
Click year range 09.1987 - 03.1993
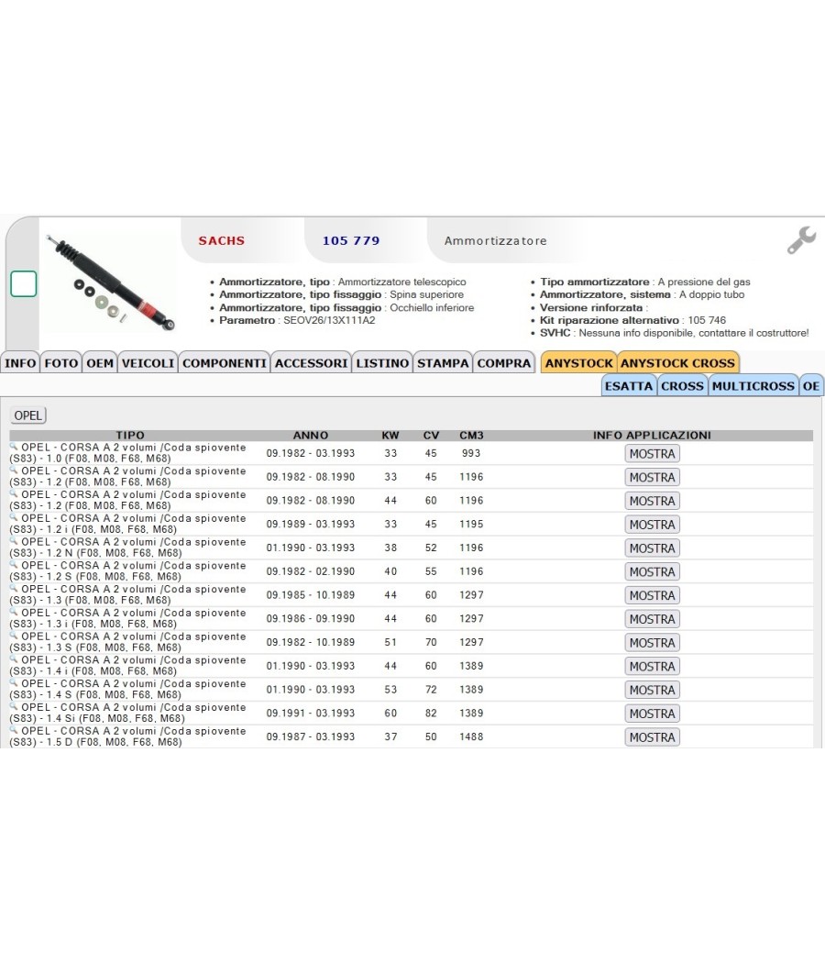311,736
